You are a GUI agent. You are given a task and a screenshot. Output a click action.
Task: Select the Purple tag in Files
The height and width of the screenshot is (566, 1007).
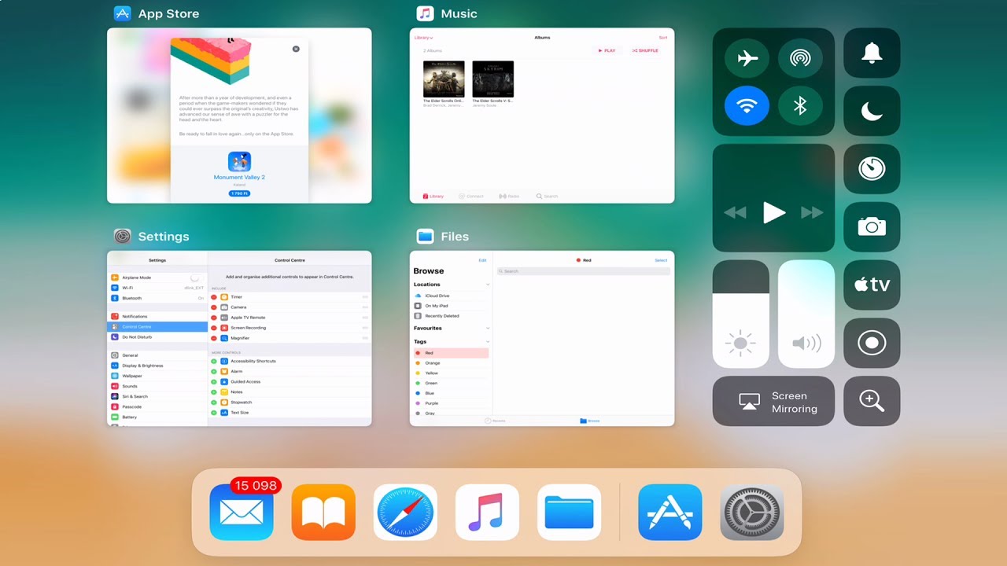coord(452,403)
